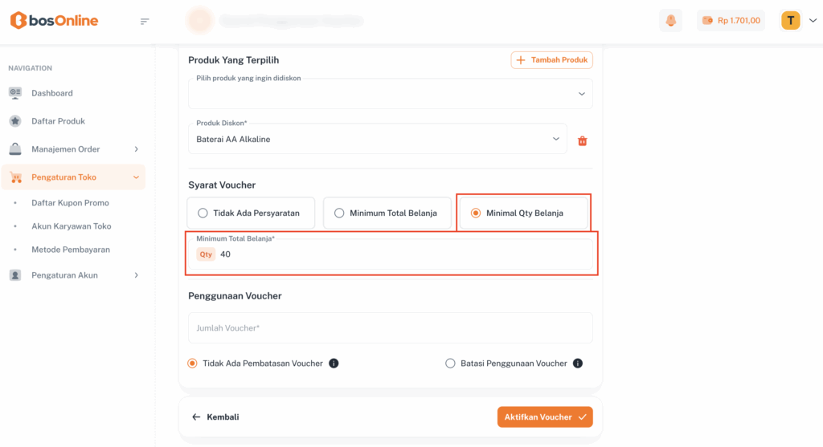This screenshot has height=447, width=823.
Task: Click info icon beside Batasi Penggunaan Voucher
Action: tap(577, 364)
